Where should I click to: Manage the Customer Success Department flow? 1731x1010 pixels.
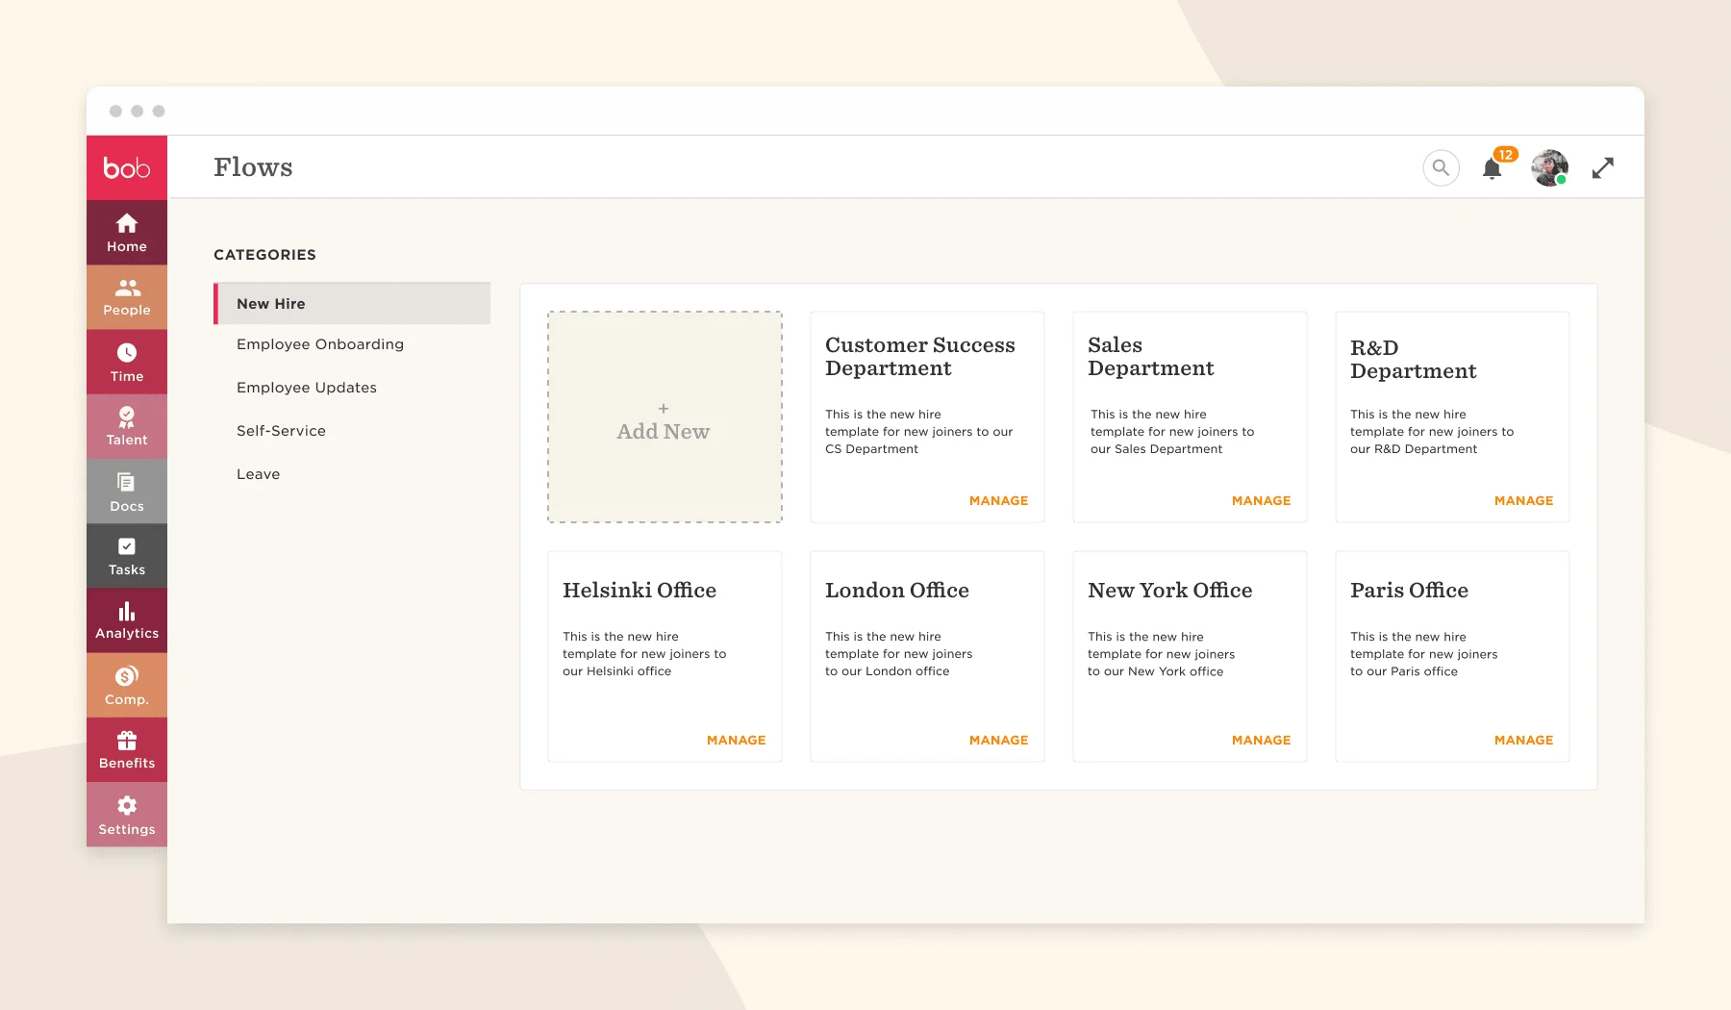point(998,500)
